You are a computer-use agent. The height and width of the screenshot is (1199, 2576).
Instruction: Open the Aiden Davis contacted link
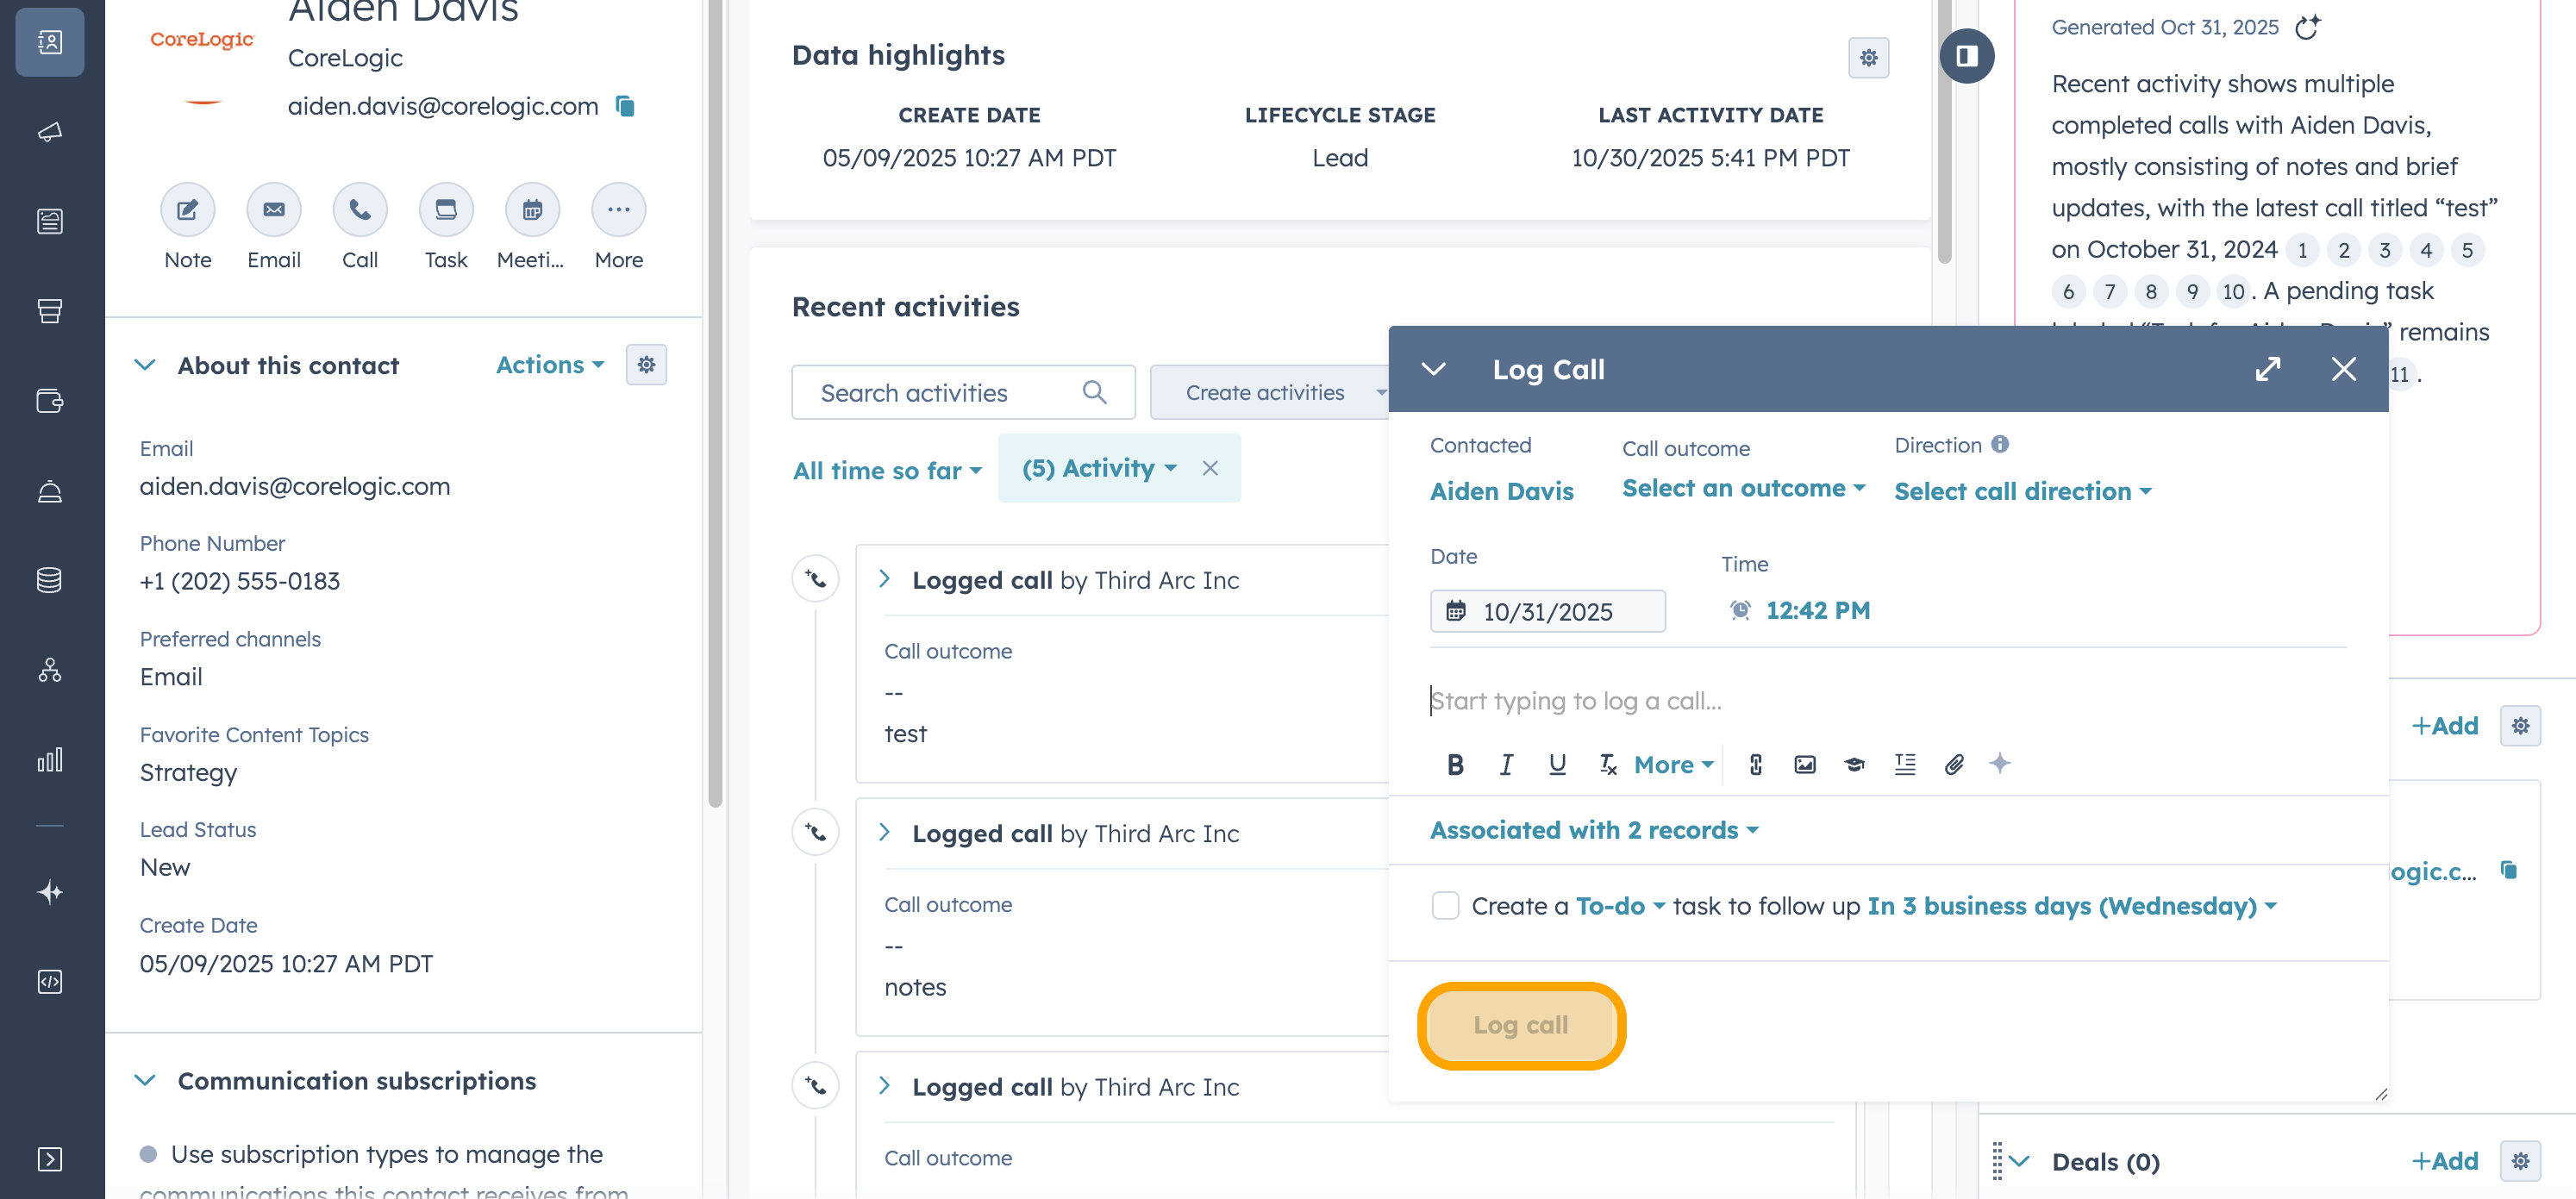point(1501,492)
